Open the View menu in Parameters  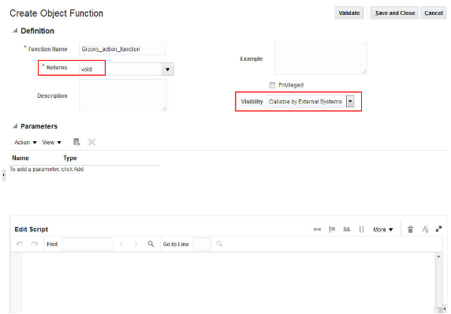[x=51, y=143]
